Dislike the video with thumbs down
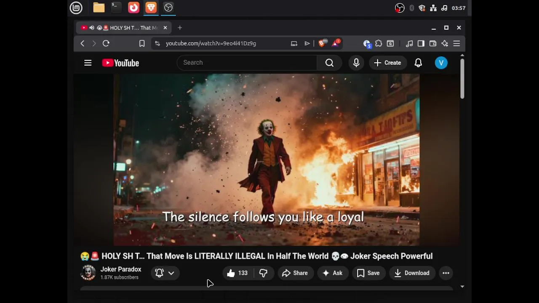The image size is (539, 303). [x=264, y=273]
